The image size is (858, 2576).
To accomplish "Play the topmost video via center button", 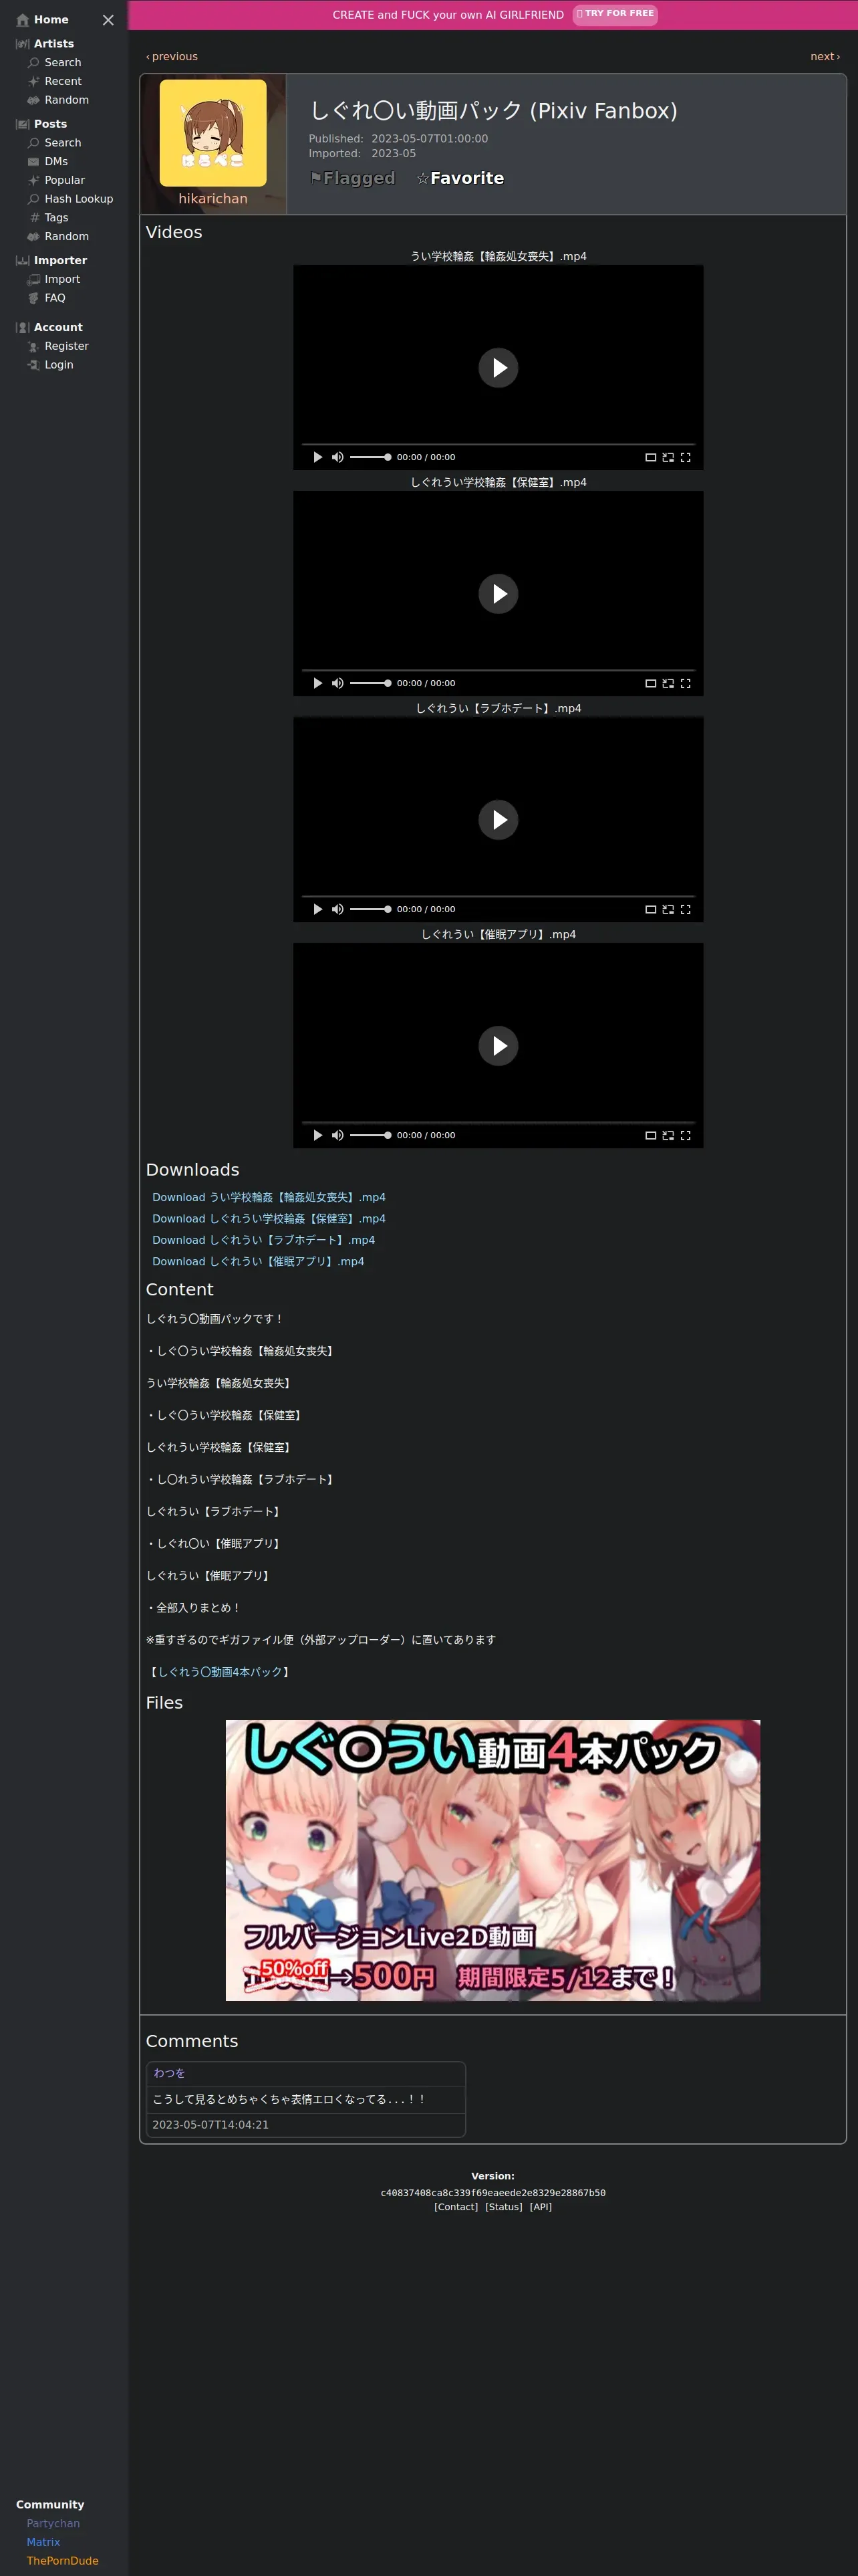I will click(498, 368).
